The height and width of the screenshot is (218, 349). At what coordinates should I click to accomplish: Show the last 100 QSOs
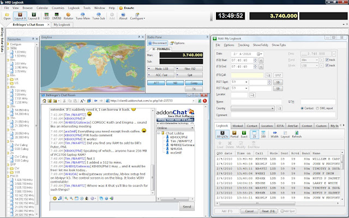point(263,135)
